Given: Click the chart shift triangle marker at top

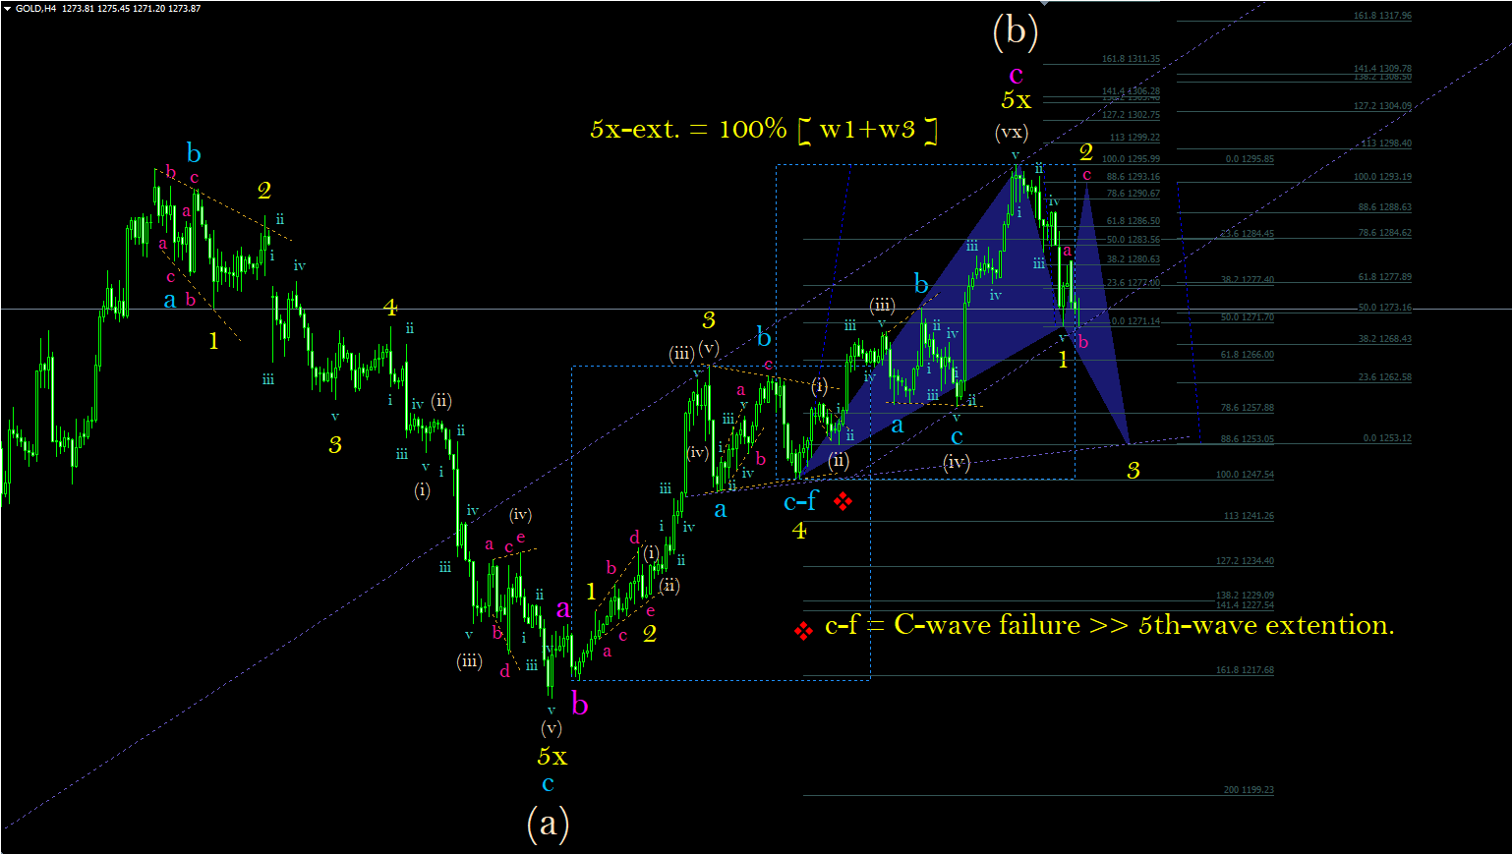Looking at the screenshot, I should pyautogui.click(x=1045, y=3).
